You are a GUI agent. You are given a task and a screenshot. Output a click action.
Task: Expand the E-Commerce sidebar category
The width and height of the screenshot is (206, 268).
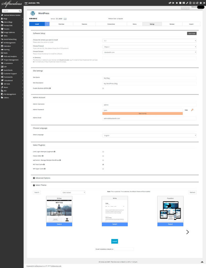coord(12,63)
